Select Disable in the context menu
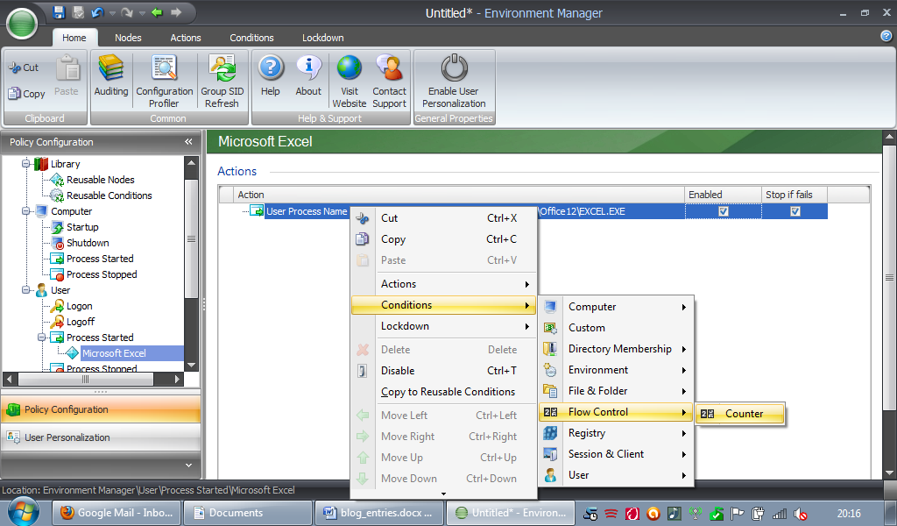The image size is (897, 526). (x=444, y=371)
